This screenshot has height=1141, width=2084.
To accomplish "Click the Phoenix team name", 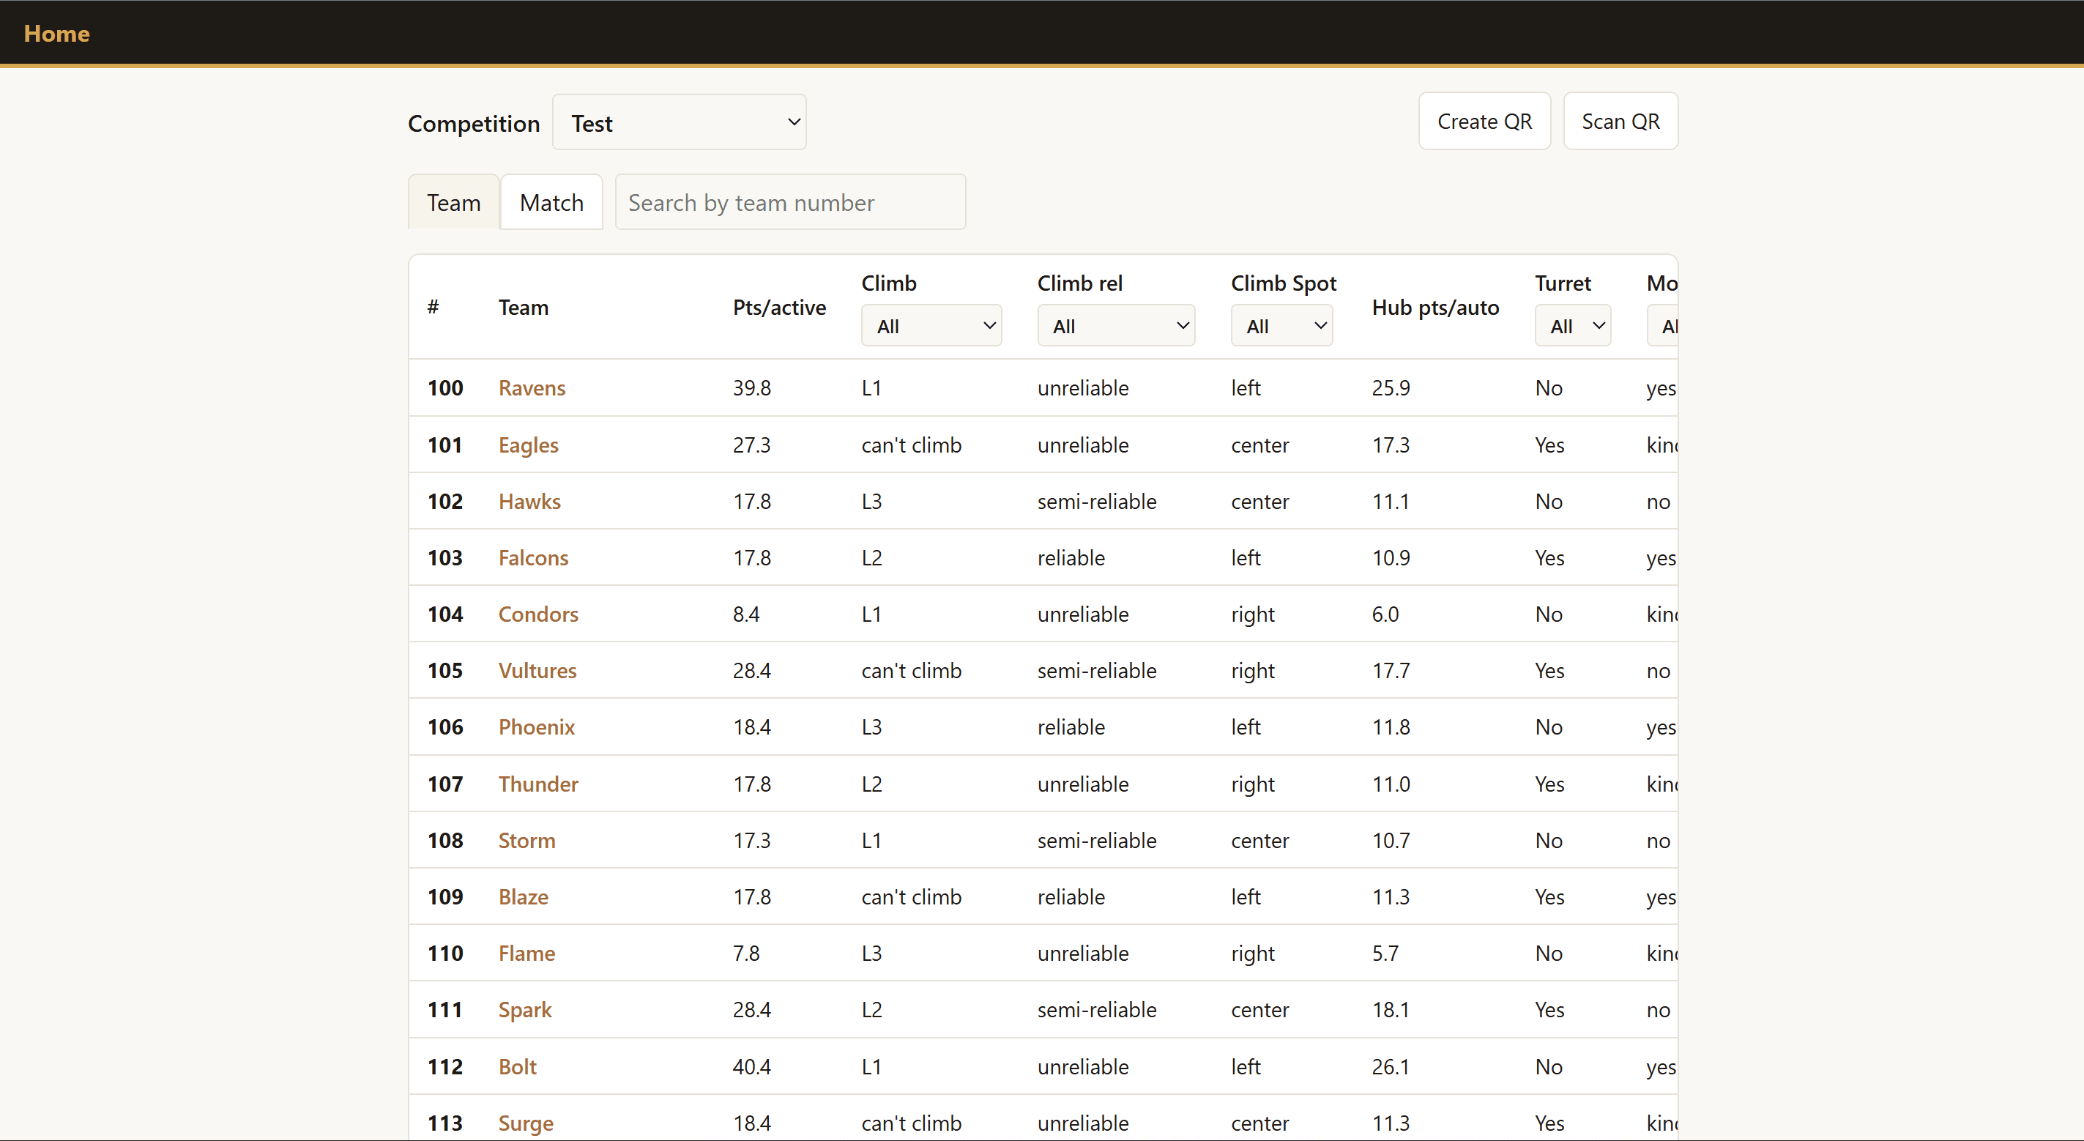I will coord(536,726).
